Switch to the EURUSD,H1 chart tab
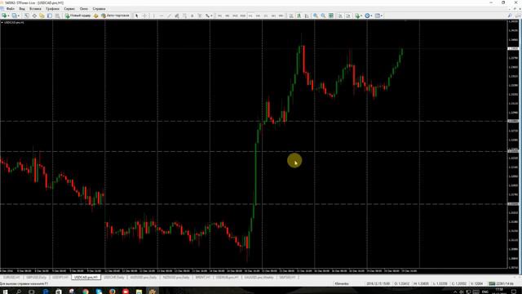Screen dimensions: 522x294 (x=11, y=278)
